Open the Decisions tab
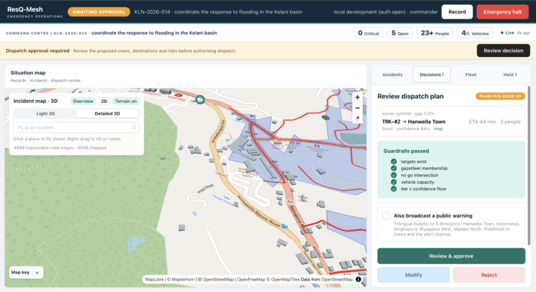This screenshot has height=292, width=536. tap(432, 75)
